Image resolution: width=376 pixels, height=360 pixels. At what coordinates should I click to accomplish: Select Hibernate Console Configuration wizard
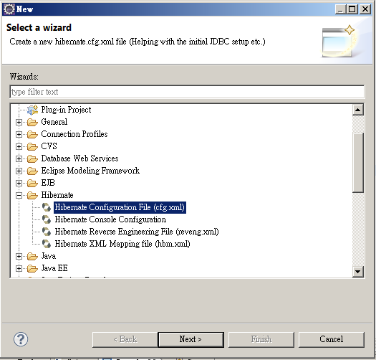pyautogui.click(x=110, y=219)
